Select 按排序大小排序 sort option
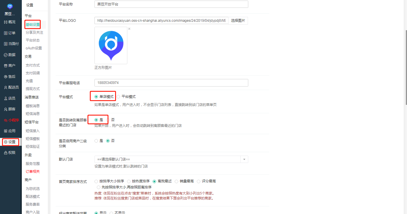Image resolution: width=407 pixels, height=214 pixels. [96, 181]
